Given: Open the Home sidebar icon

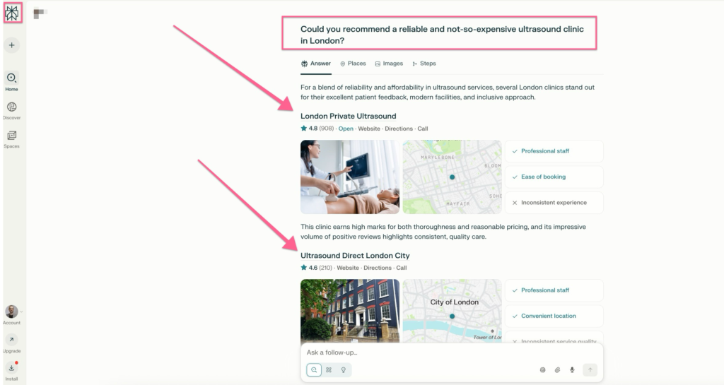Looking at the screenshot, I should point(11,78).
